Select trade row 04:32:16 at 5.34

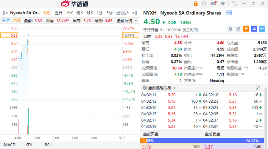click(171, 107)
